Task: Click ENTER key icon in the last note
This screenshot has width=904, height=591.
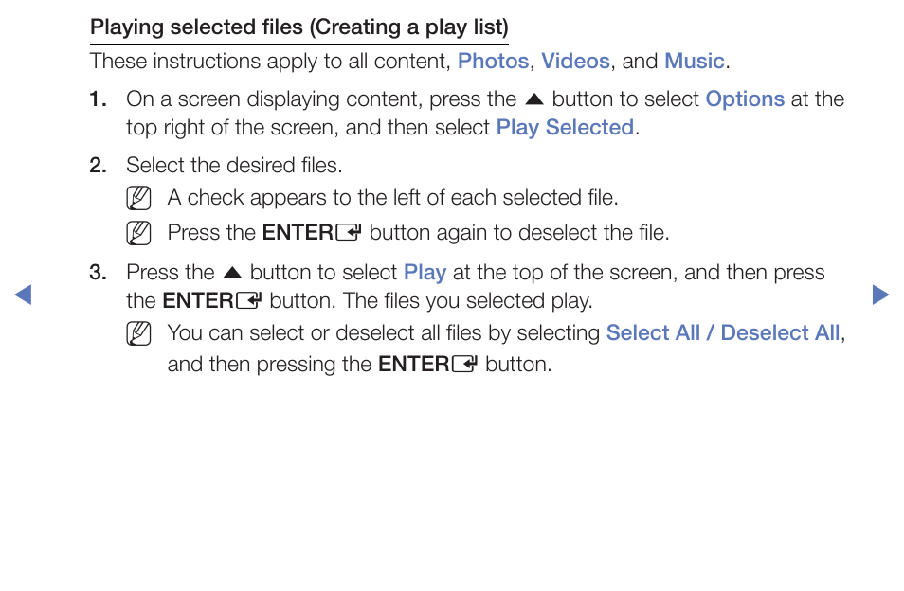Action: pyautogui.click(x=464, y=364)
